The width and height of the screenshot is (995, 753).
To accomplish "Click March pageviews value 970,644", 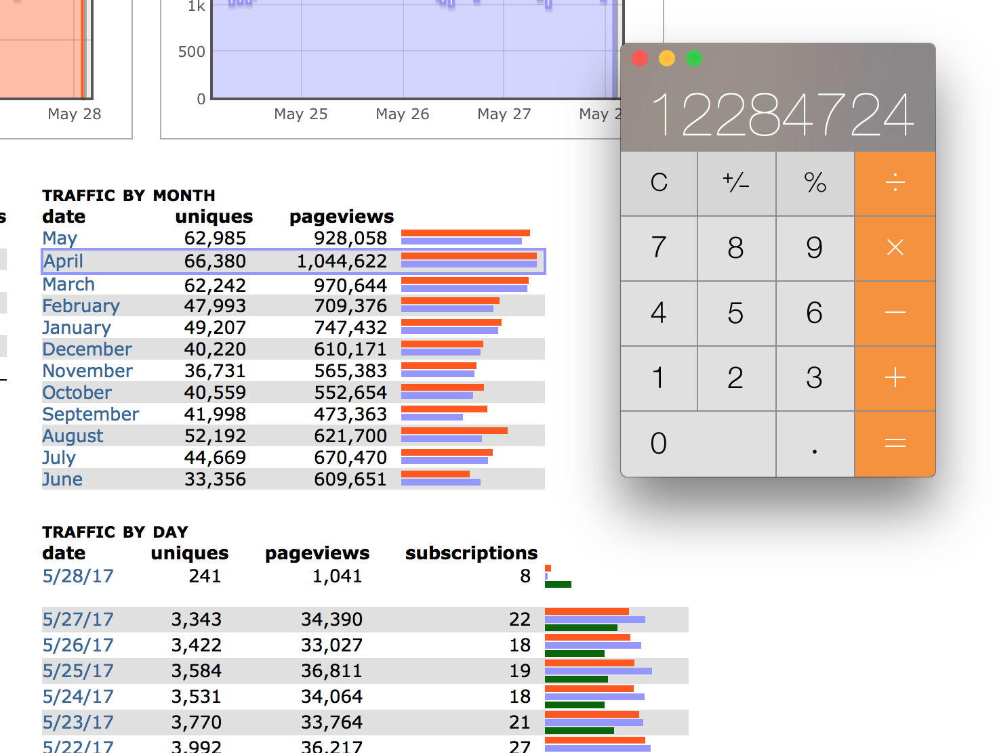I will click(350, 286).
